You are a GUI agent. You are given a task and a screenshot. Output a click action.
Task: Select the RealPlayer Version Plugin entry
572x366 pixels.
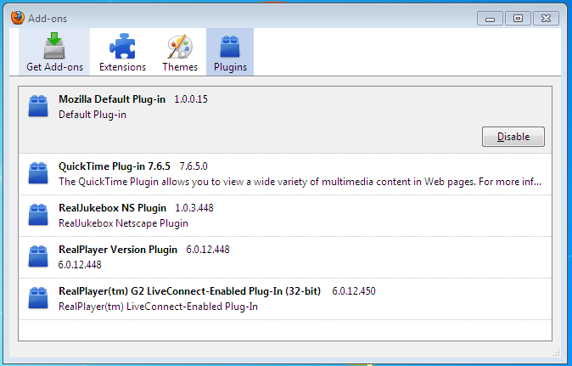[x=285, y=257]
